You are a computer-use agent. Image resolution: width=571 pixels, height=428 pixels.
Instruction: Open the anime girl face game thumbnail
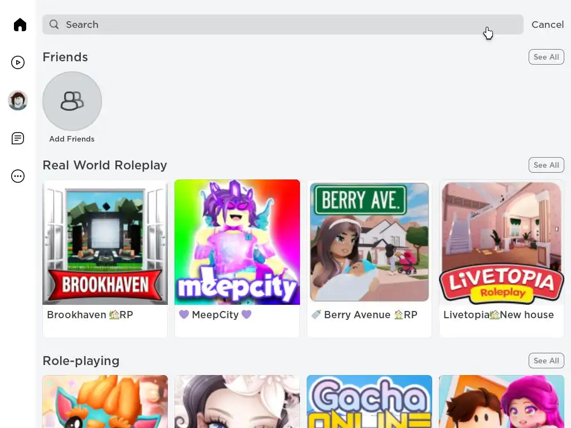(238, 402)
